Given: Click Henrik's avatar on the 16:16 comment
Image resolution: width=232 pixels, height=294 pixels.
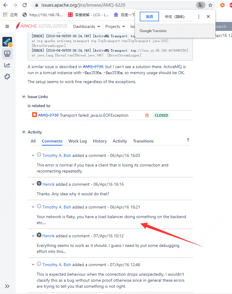Looking at the screenshot, I should (39, 183).
